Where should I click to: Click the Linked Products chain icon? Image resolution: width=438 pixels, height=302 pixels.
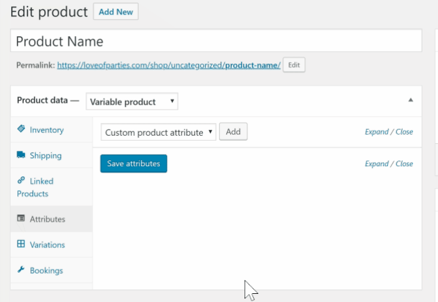[x=21, y=181]
